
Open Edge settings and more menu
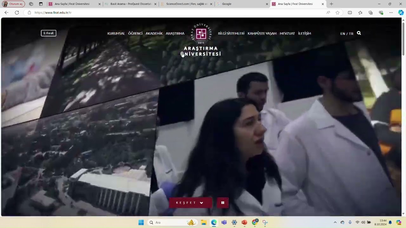point(391,13)
